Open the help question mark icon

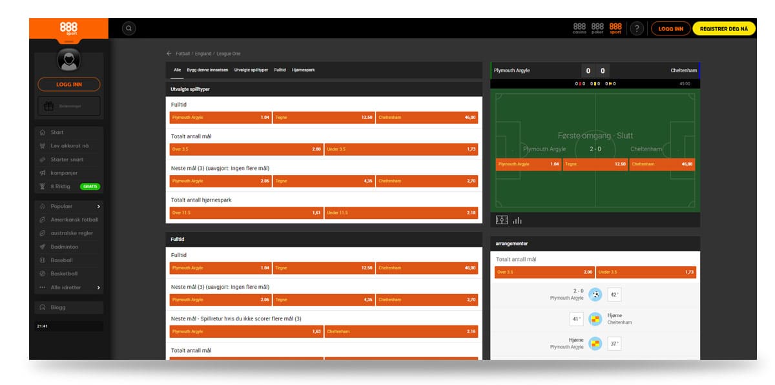637,28
